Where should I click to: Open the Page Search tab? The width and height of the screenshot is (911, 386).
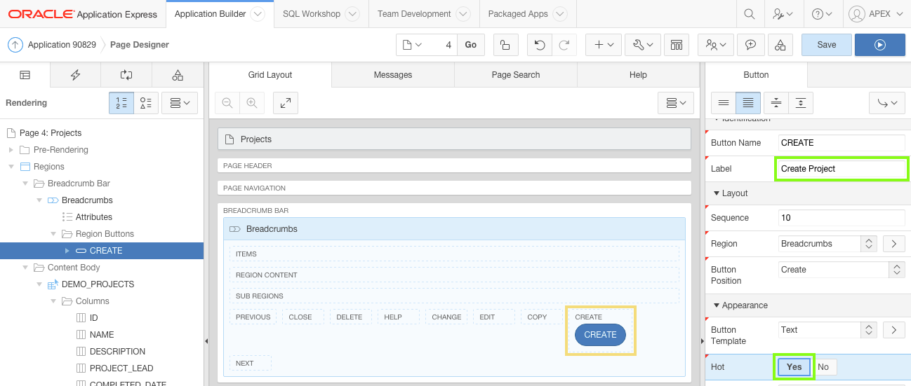point(516,75)
